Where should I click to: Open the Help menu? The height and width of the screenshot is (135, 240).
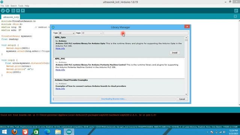pos(27,6)
